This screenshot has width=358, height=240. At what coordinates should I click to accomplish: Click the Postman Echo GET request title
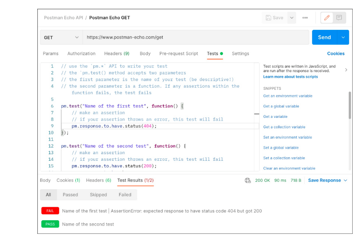(110, 18)
